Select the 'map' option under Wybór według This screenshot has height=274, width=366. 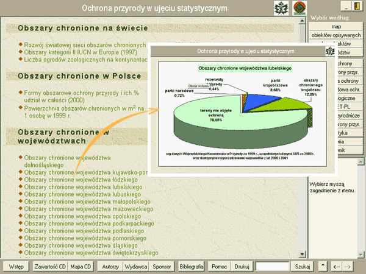click(x=337, y=27)
